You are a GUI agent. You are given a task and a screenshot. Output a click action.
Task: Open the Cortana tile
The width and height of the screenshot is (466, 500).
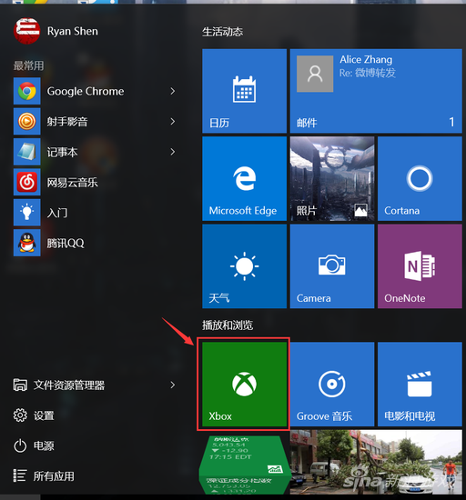click(x=420, y=178)
